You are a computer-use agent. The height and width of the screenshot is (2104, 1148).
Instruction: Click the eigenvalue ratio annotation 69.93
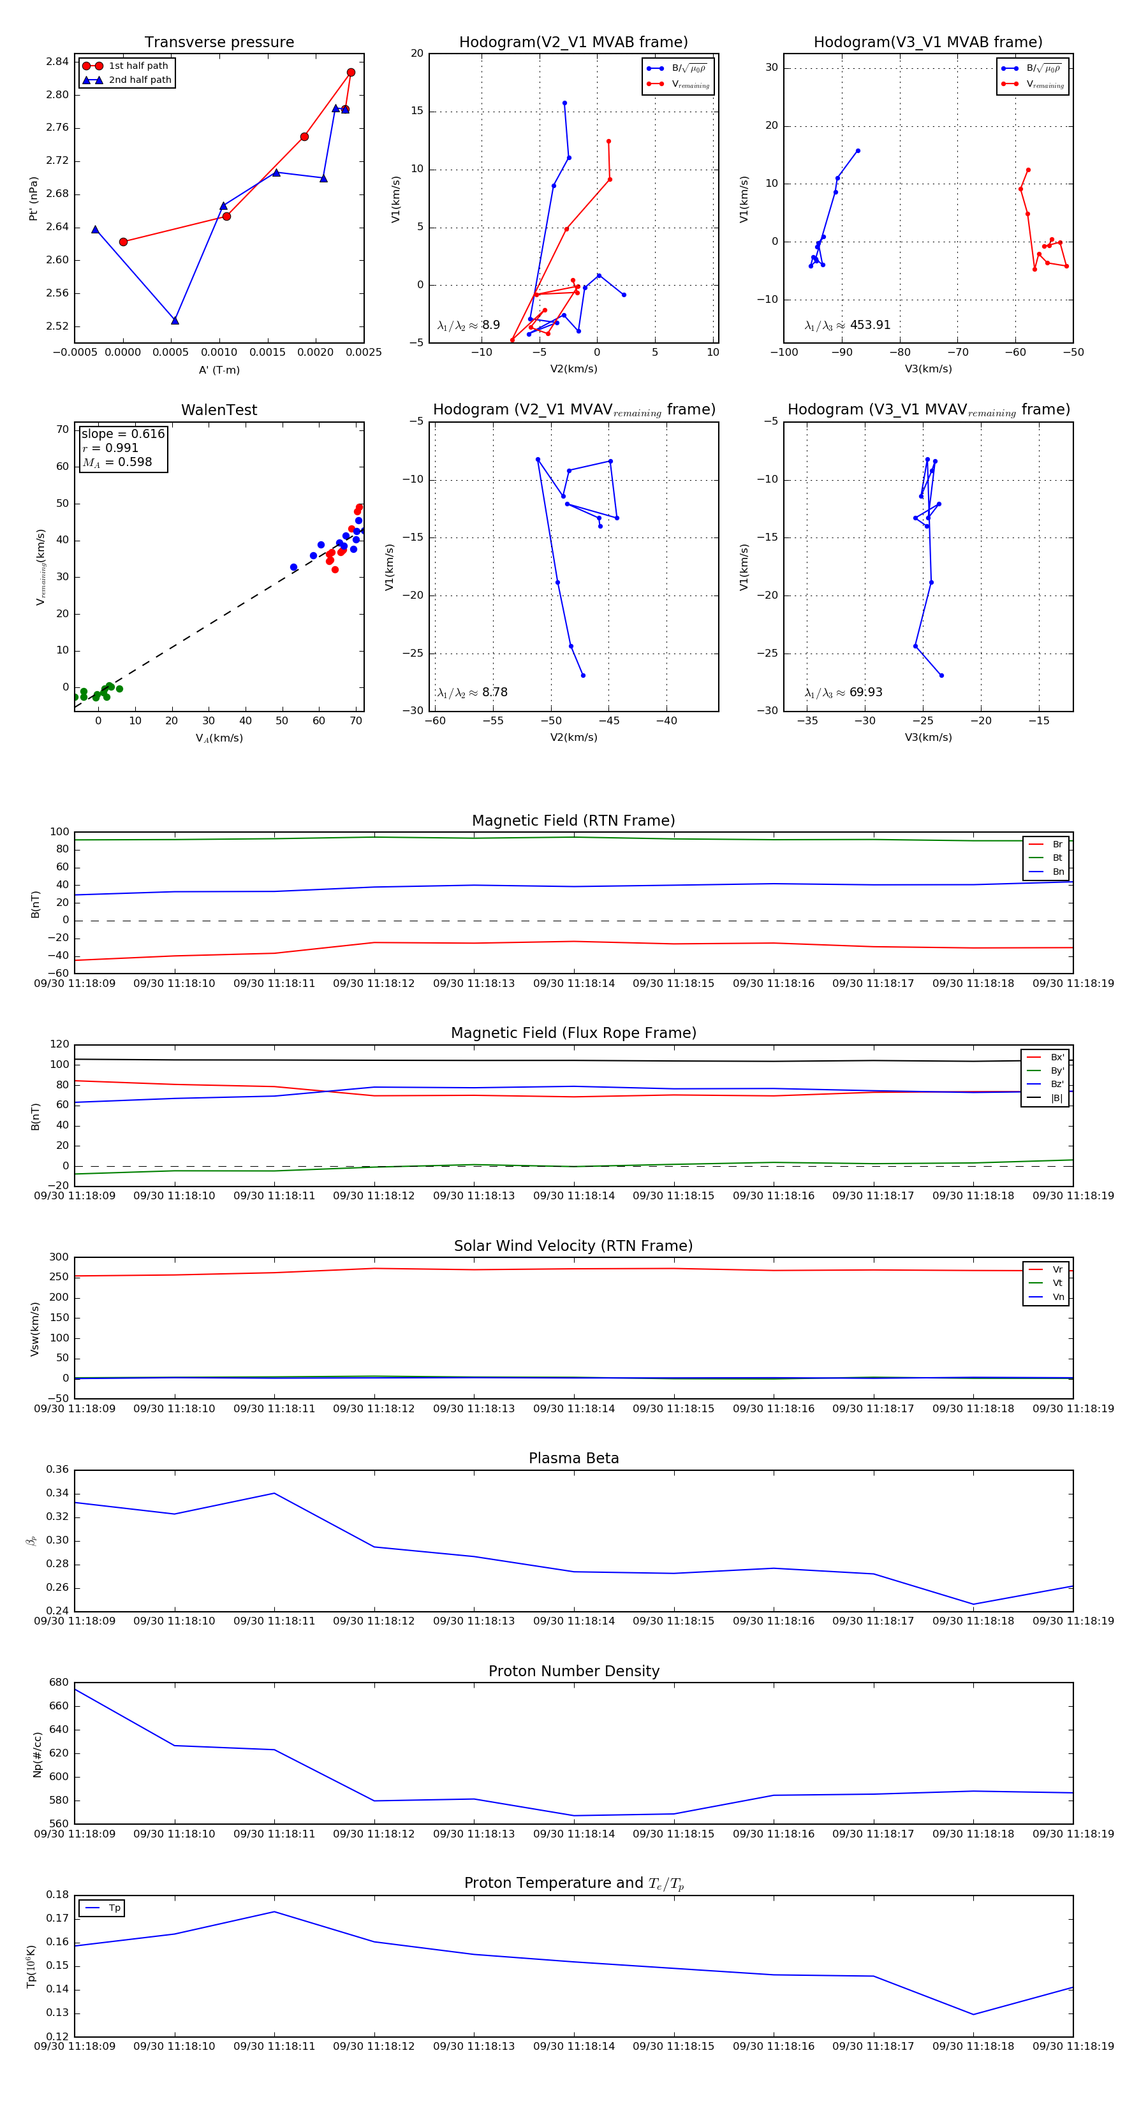click(x=843, y=692)
